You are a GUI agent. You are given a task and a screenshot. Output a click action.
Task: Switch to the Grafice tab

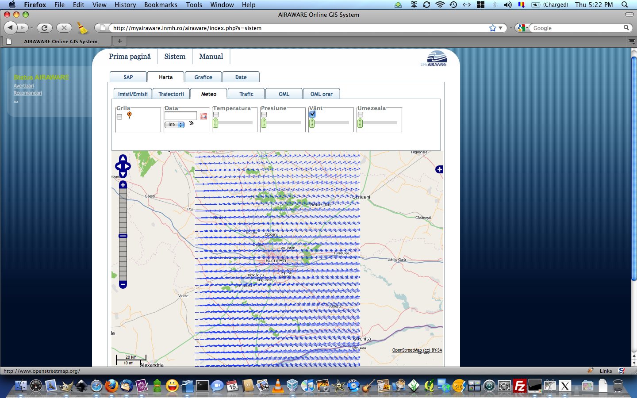coord(203,77)
